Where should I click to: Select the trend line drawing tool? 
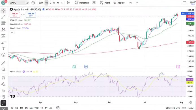[3, 17]
